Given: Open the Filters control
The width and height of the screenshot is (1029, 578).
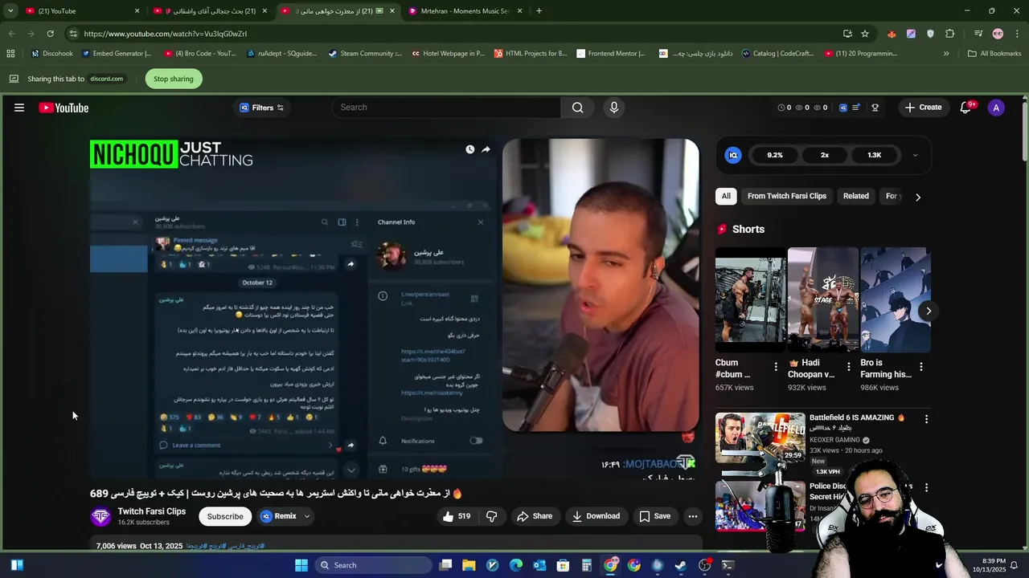Looking at the screenshot, I should point(261,108).
